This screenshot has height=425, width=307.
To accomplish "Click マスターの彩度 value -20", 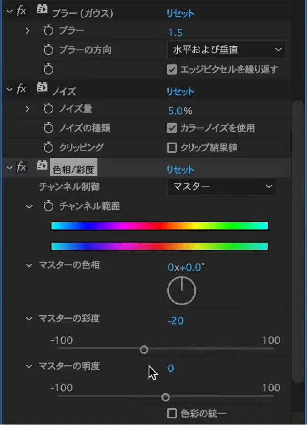I will [176, 321].
